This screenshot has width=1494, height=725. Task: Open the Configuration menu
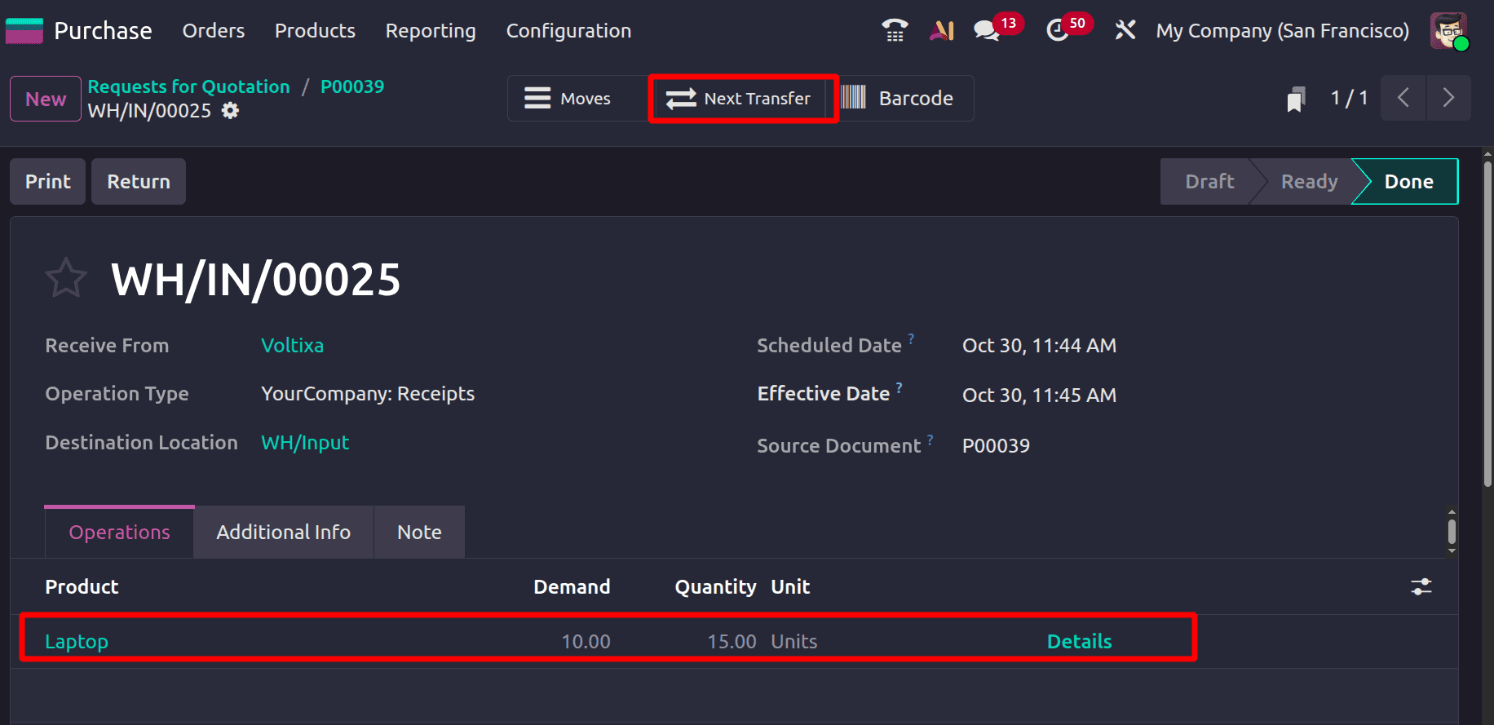(568, 30)
